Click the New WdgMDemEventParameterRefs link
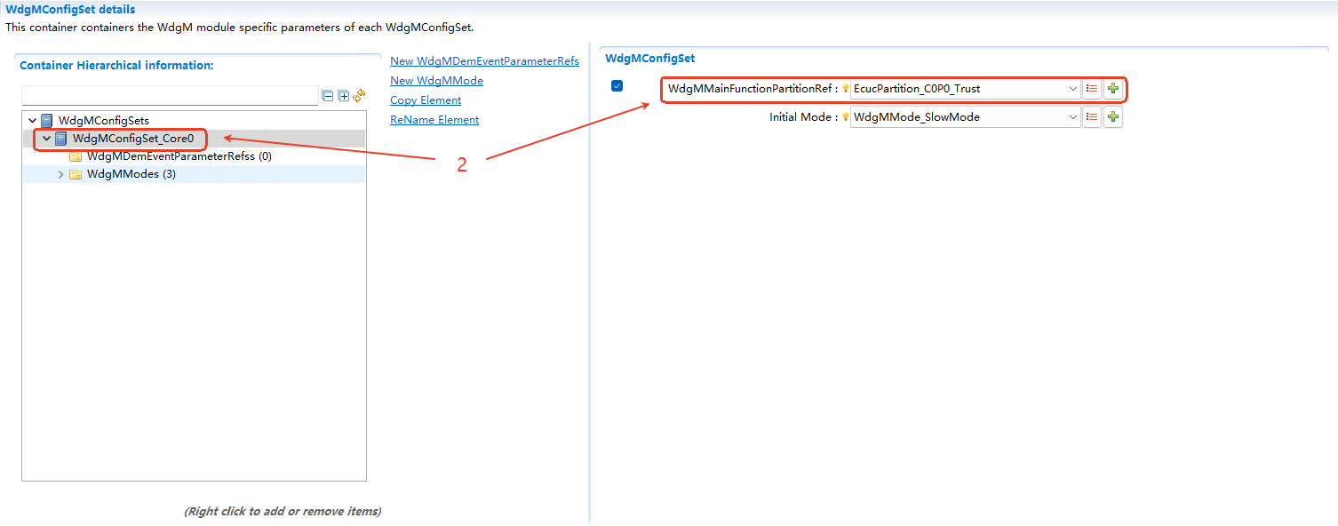The width and height of the screenshot is (1338, 526). [x=484, y=60]
